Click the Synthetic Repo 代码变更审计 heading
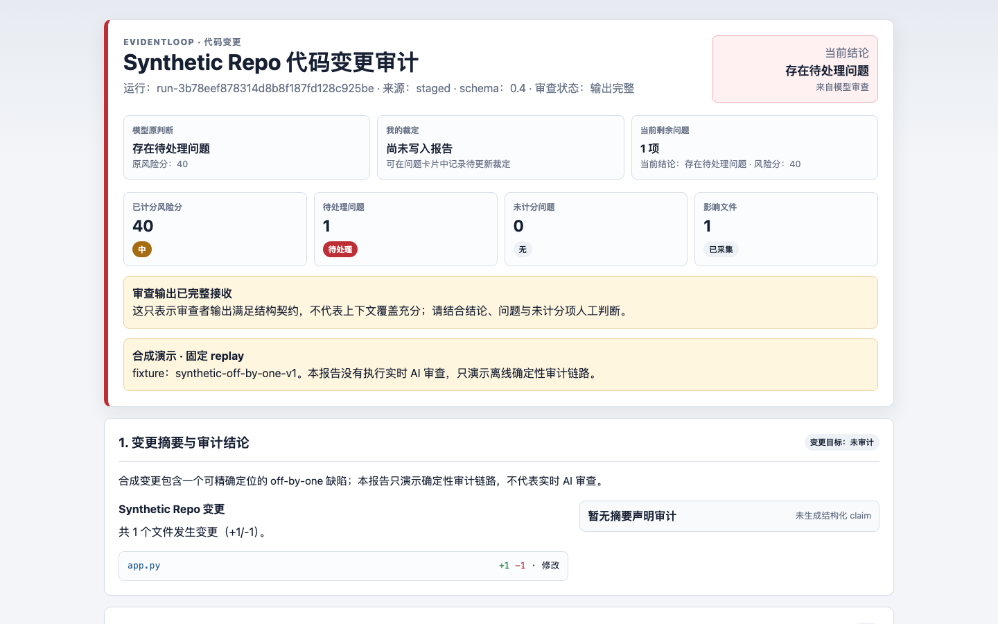 pyautogui.click(x=270, y=62)
